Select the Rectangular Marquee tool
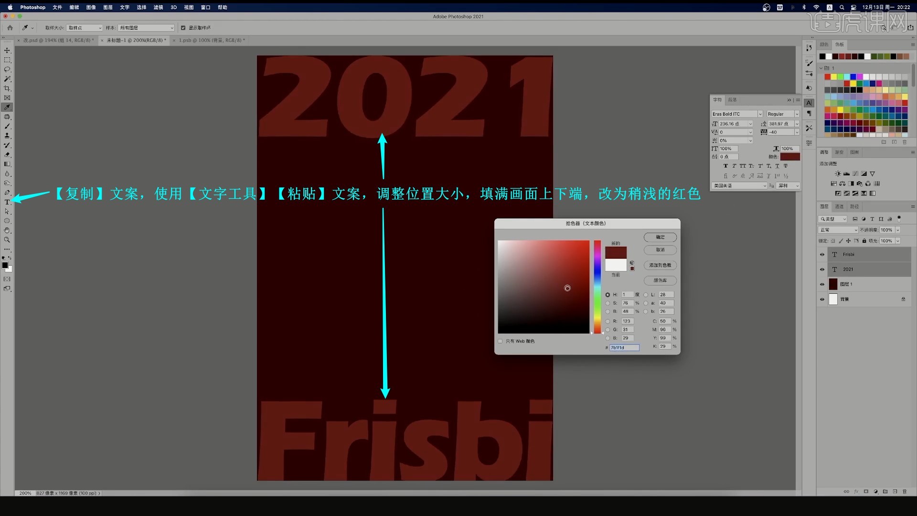 (x=7, y=60)
